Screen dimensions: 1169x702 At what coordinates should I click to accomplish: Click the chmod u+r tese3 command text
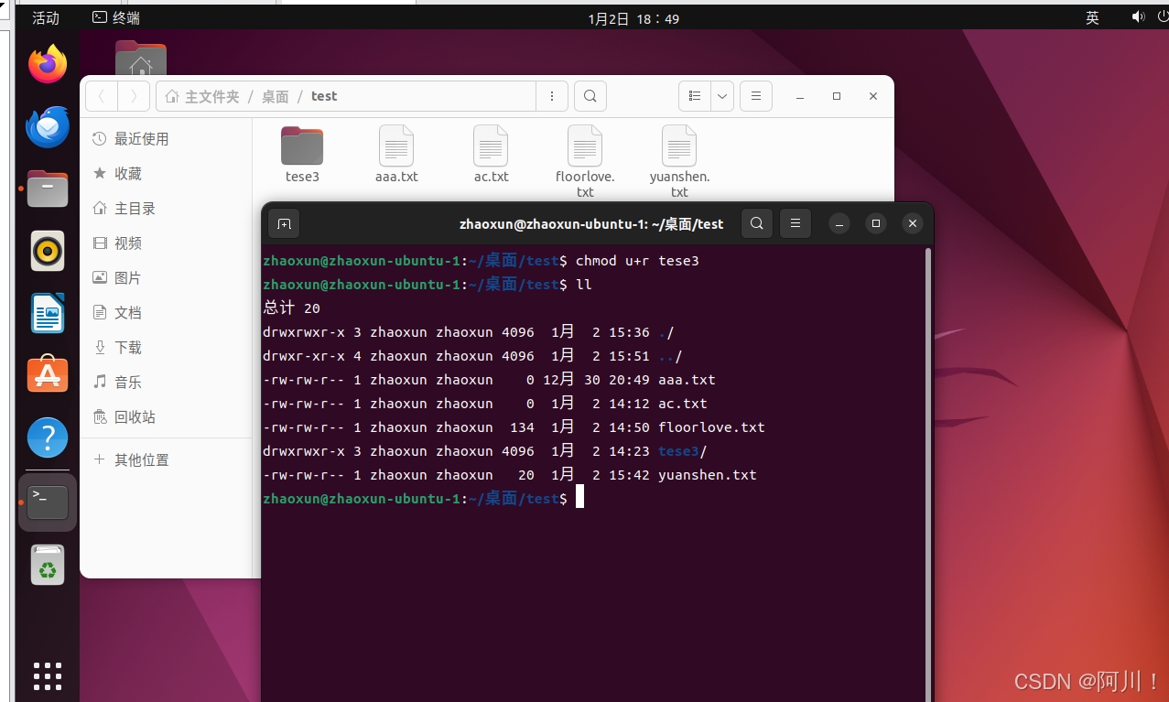coord(637,261)
